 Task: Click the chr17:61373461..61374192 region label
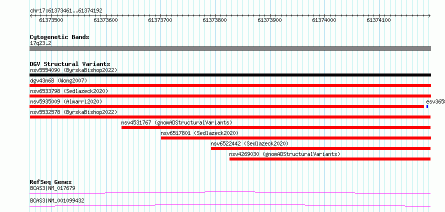[66, 11]
